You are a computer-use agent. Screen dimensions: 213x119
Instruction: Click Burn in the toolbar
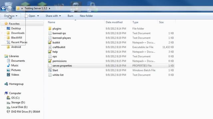coord(70,16)
